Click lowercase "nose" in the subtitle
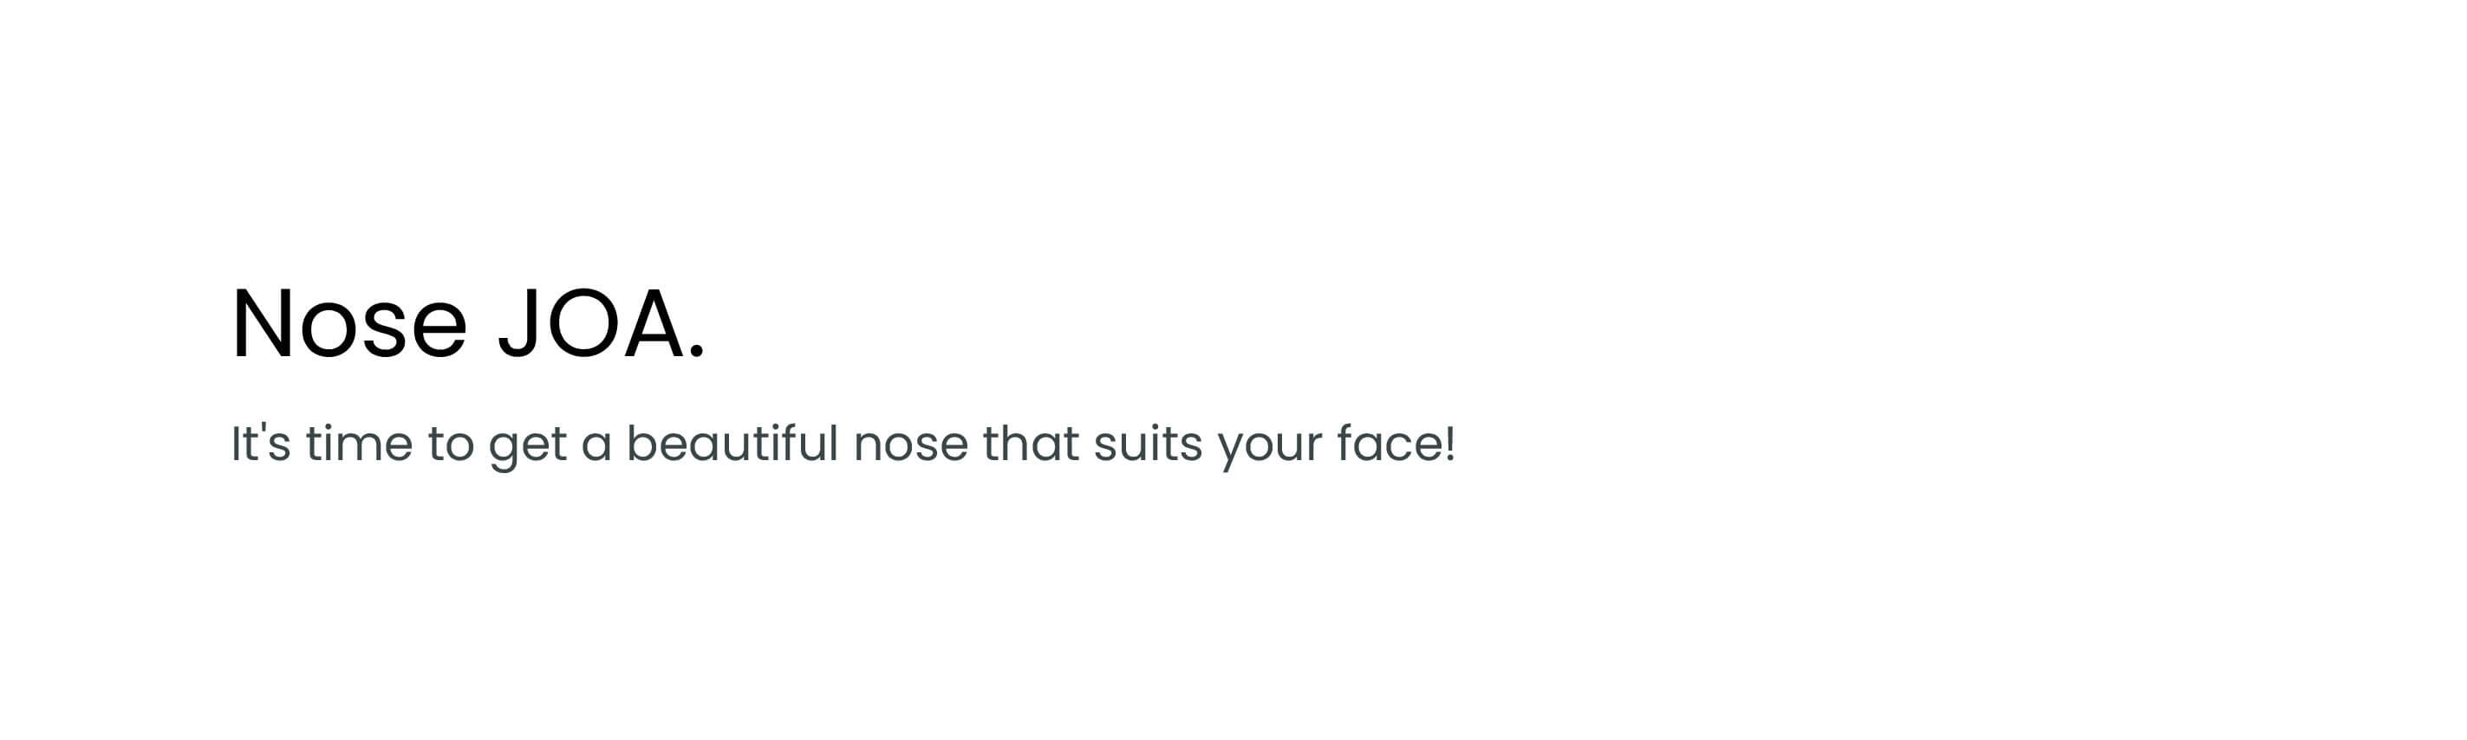The width and height of the screenshot is (2467, 740). pyautogui.click(x=911, y=448)
